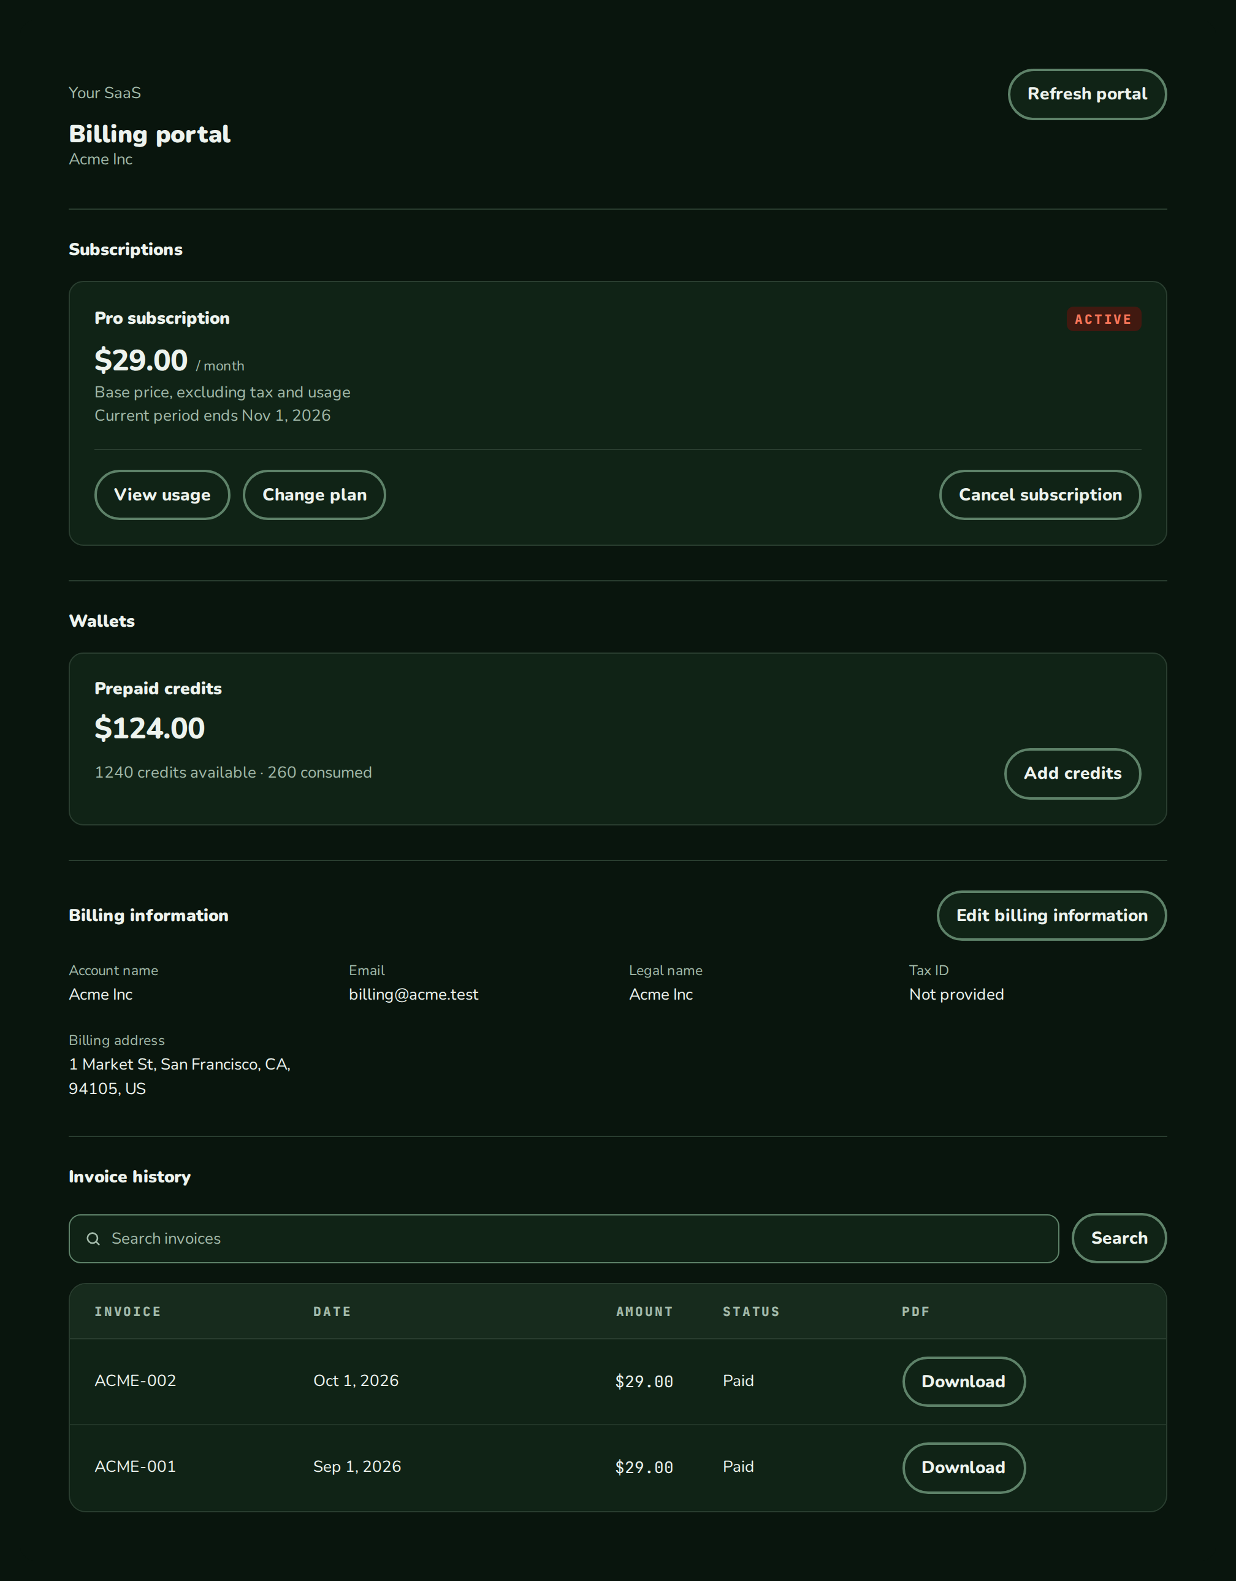Click the Billing portal heading

tap(150, 135)
